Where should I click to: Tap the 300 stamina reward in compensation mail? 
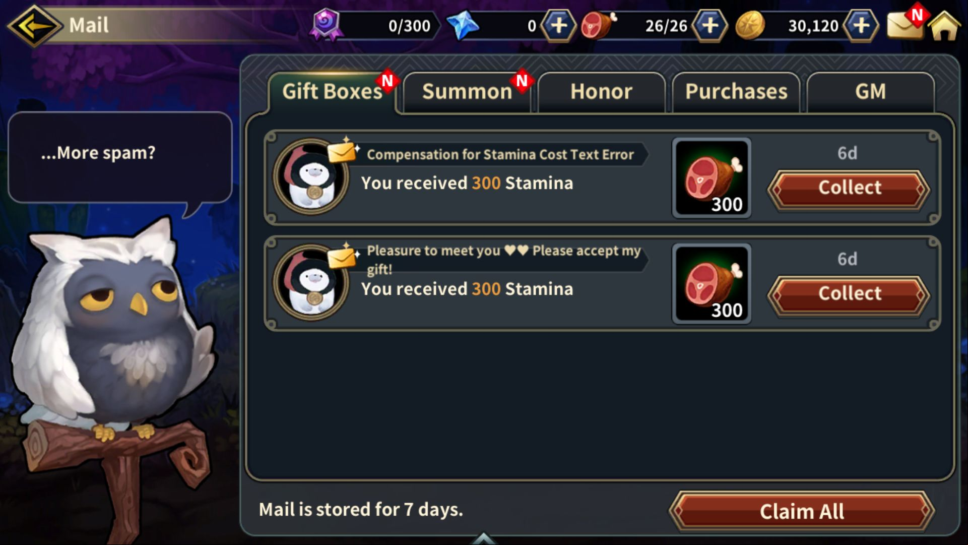click(x=712, y=178)
